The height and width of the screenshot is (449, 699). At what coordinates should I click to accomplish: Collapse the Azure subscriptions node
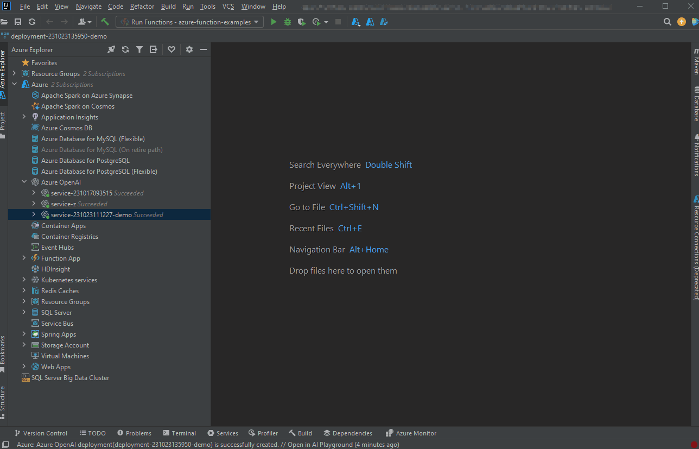click(14, 84)
